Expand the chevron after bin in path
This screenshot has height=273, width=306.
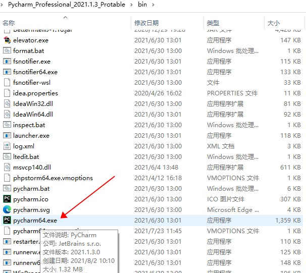[x=153, y=5]
